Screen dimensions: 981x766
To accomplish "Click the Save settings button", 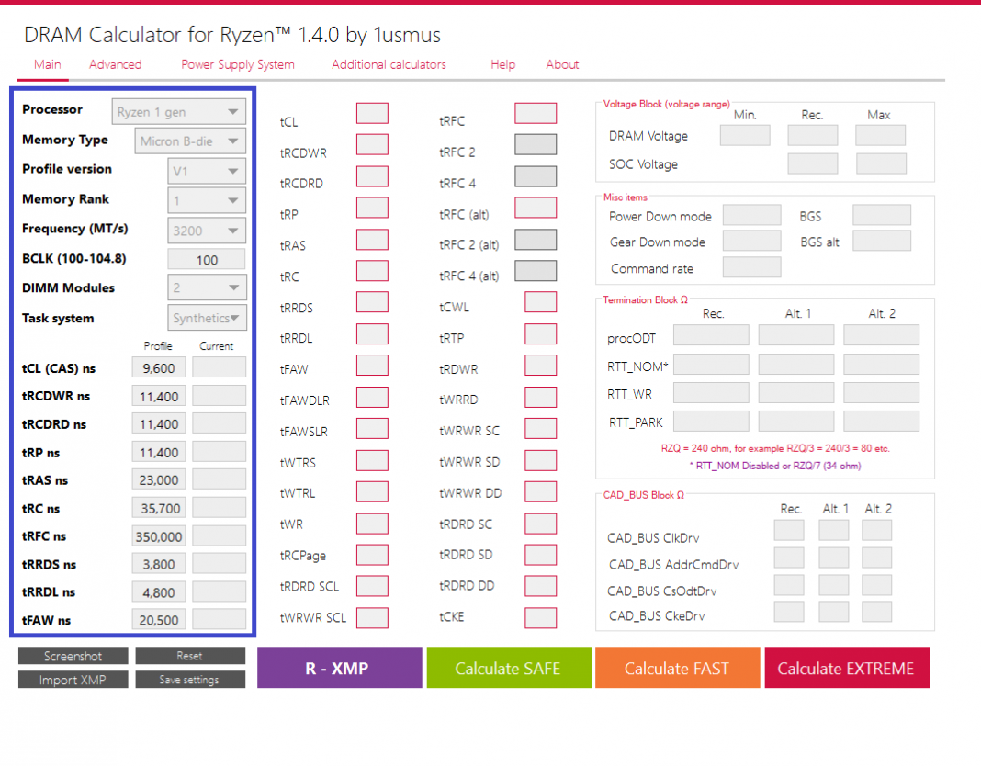I will tap(190, 680).
